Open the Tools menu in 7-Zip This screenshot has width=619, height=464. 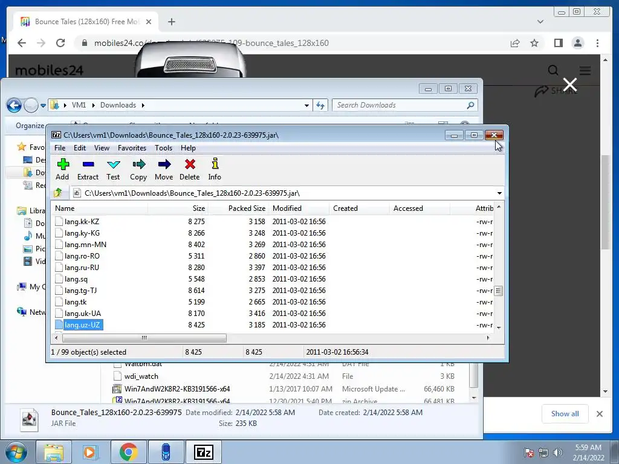(163, 148)
